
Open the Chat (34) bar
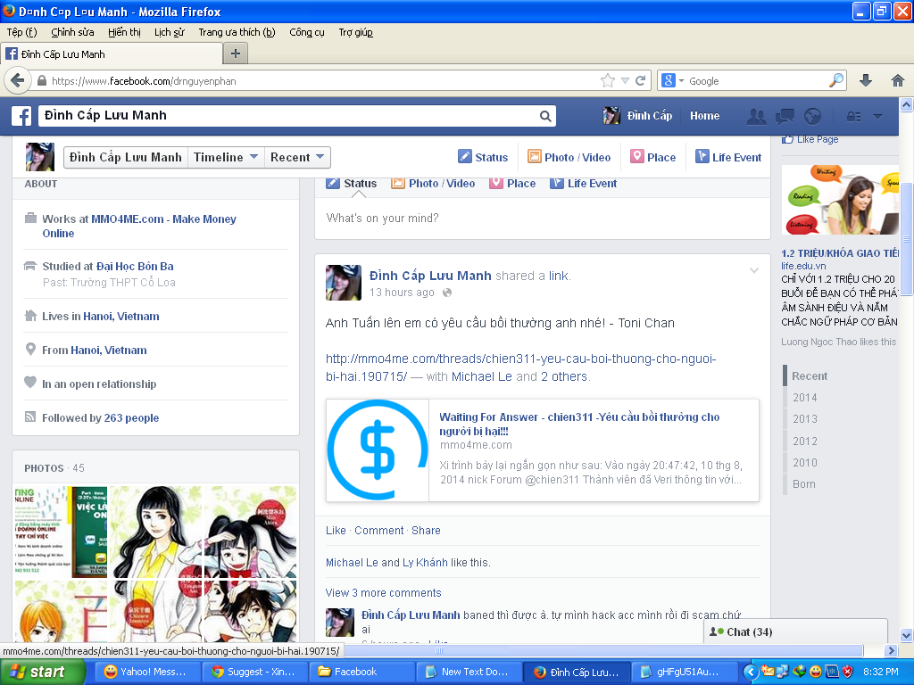click(795, 631)
